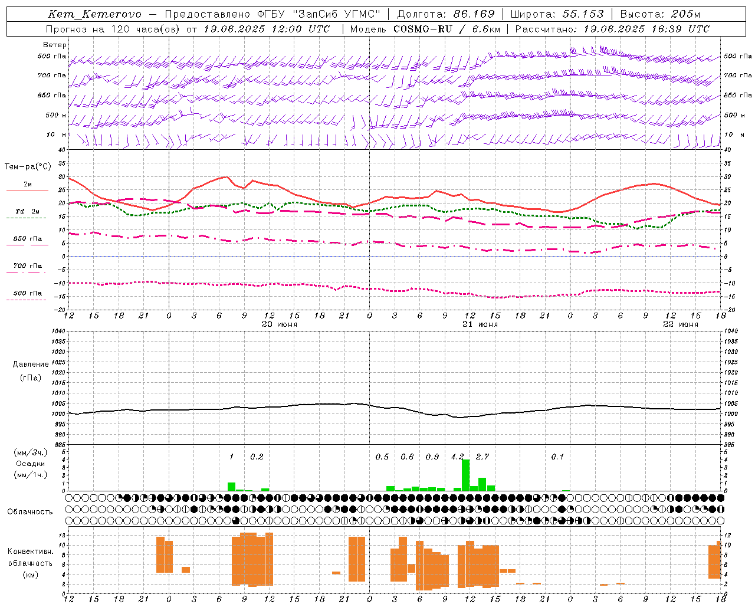The image size is (755, 604).
Task: Select the provider text ФГБУ "ЗапСиб УГМС"
Action: click(319, 14)
